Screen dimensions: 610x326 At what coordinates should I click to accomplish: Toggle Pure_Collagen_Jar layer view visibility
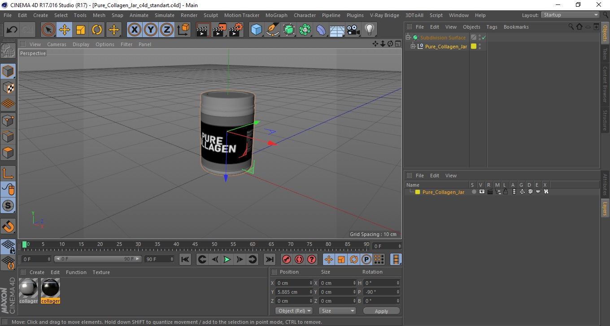tap(482, 192)
